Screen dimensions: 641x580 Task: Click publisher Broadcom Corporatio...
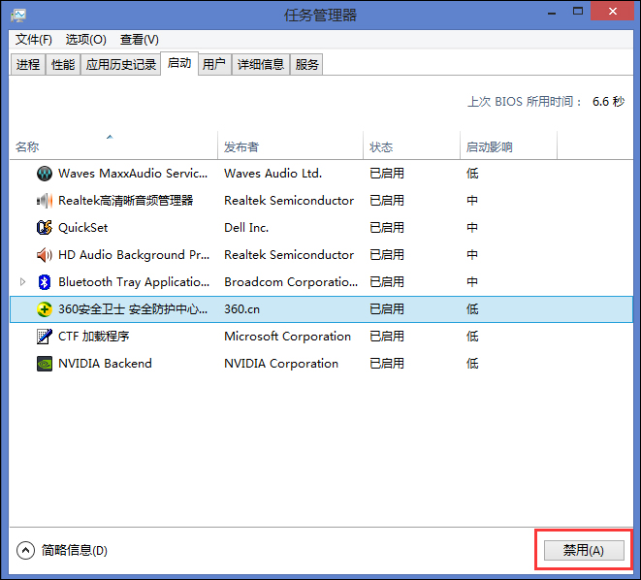point(291,282)
